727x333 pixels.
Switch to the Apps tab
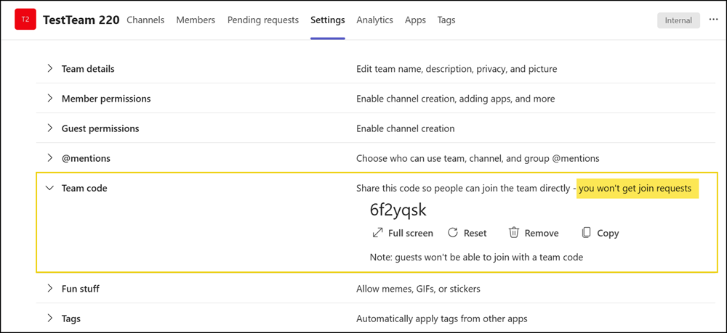point(415,20)
